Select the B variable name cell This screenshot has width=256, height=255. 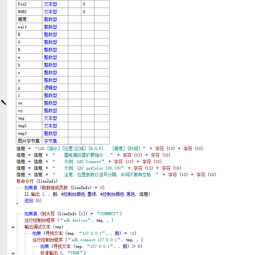[29, 50]
